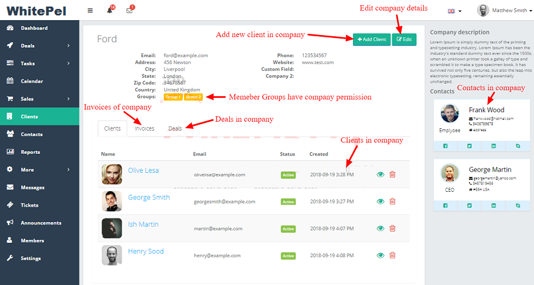Viewport: 534px width, 285px height.
Task: Click the Edit company button
Action: coord(404,39)
